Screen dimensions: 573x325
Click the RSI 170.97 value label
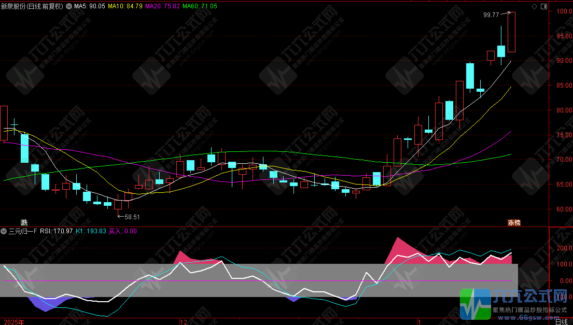(56, 231)
